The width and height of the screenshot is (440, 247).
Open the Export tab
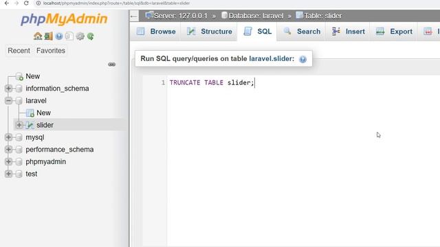[394, 32]
